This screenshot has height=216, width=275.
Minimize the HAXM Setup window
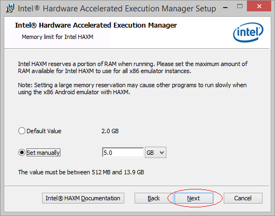tap(225, 8)
